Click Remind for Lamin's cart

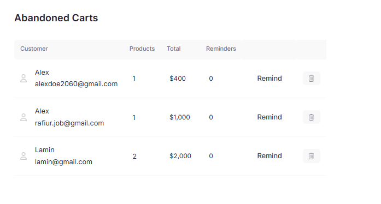[269, 156]
